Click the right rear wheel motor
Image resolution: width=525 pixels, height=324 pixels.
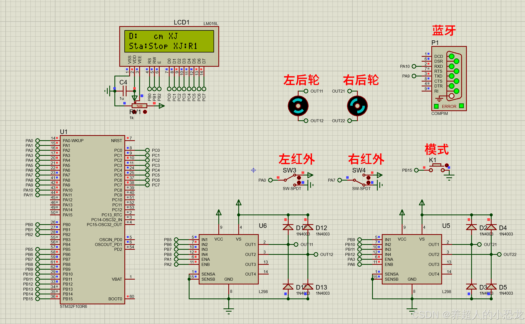(357, 106)
